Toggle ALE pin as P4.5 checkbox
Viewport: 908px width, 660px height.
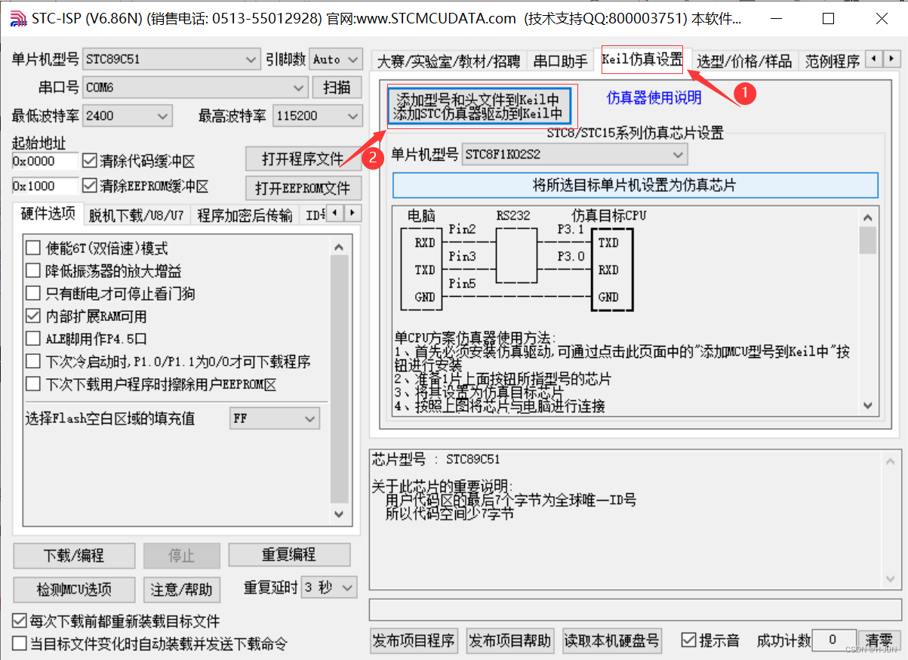click(33, 338)
